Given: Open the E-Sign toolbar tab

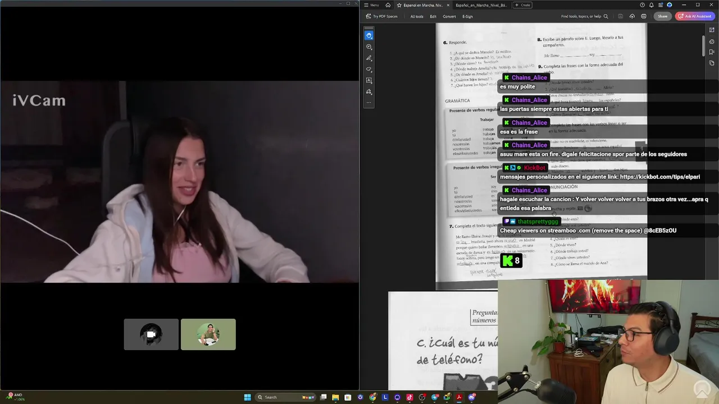Looking at the screenshot, I should [x=467, y=16].
